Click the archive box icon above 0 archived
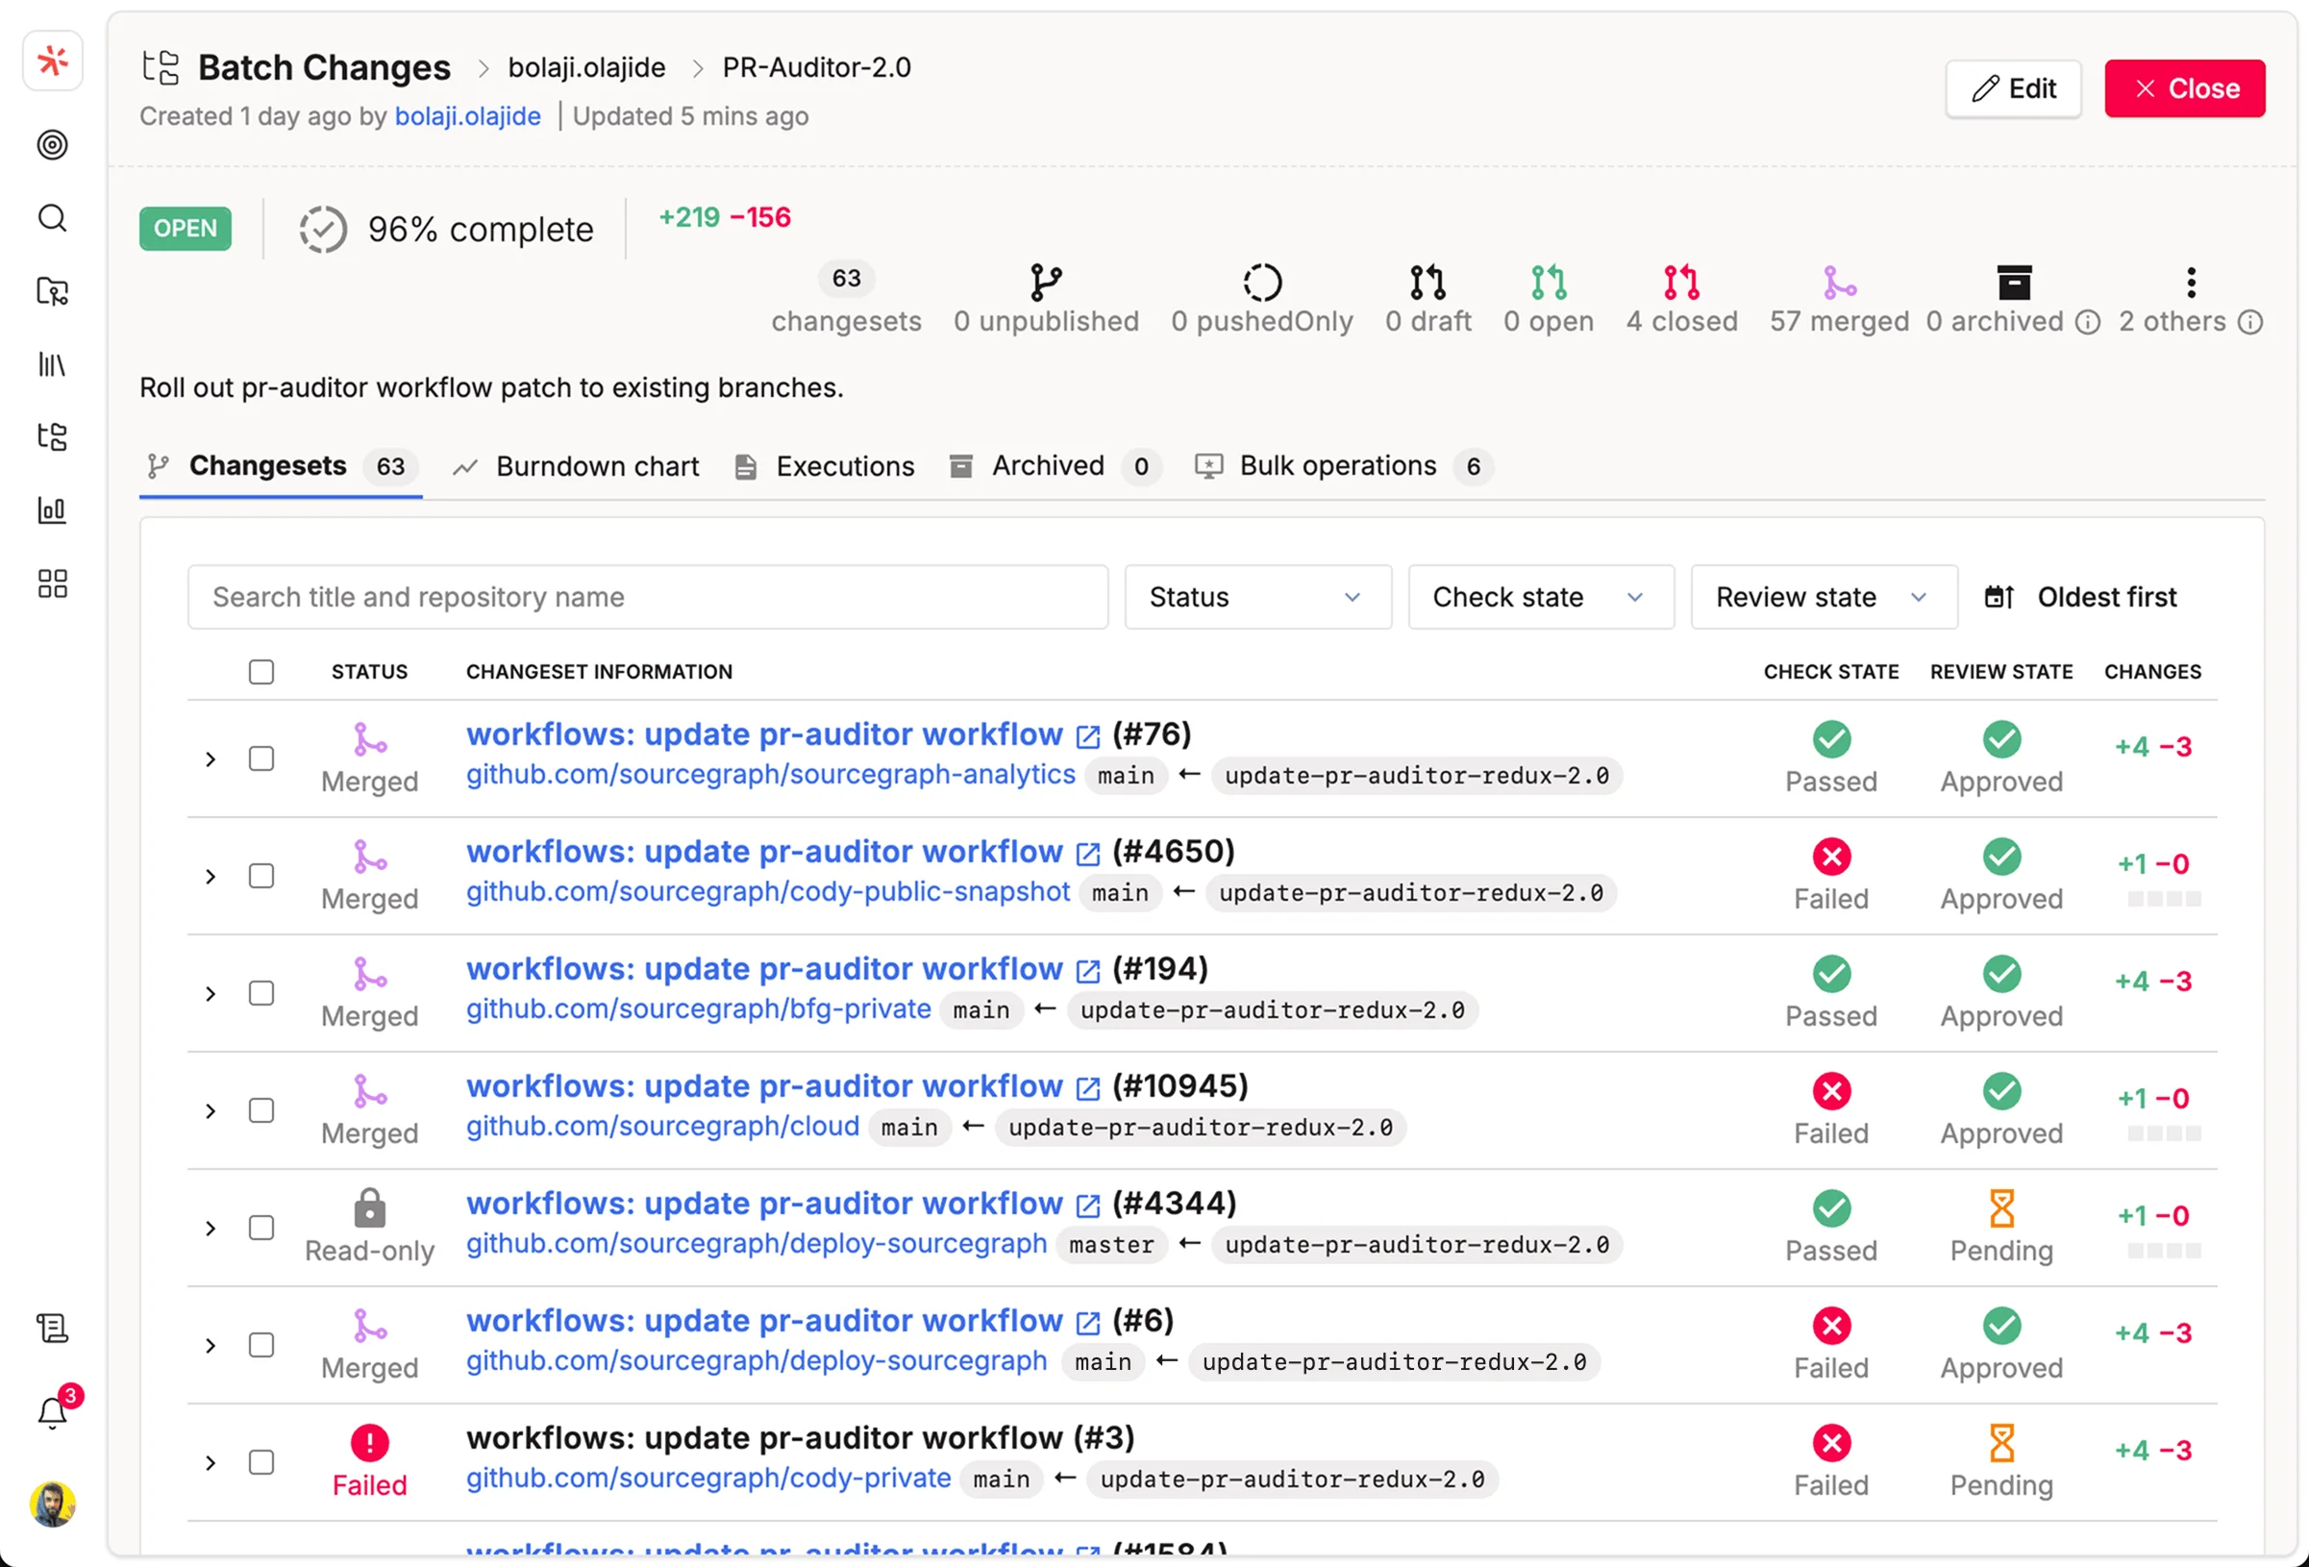This screenshot has width=2309, height=1567. pos(2014,284)
